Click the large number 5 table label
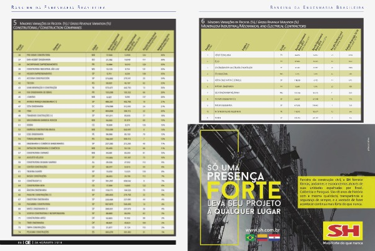Screen dimensions: 375x251 (x=15, y=23)
